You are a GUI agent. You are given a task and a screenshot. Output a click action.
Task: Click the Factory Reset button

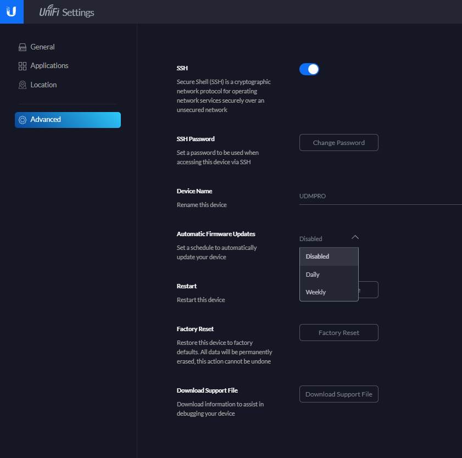coord(338,333)
